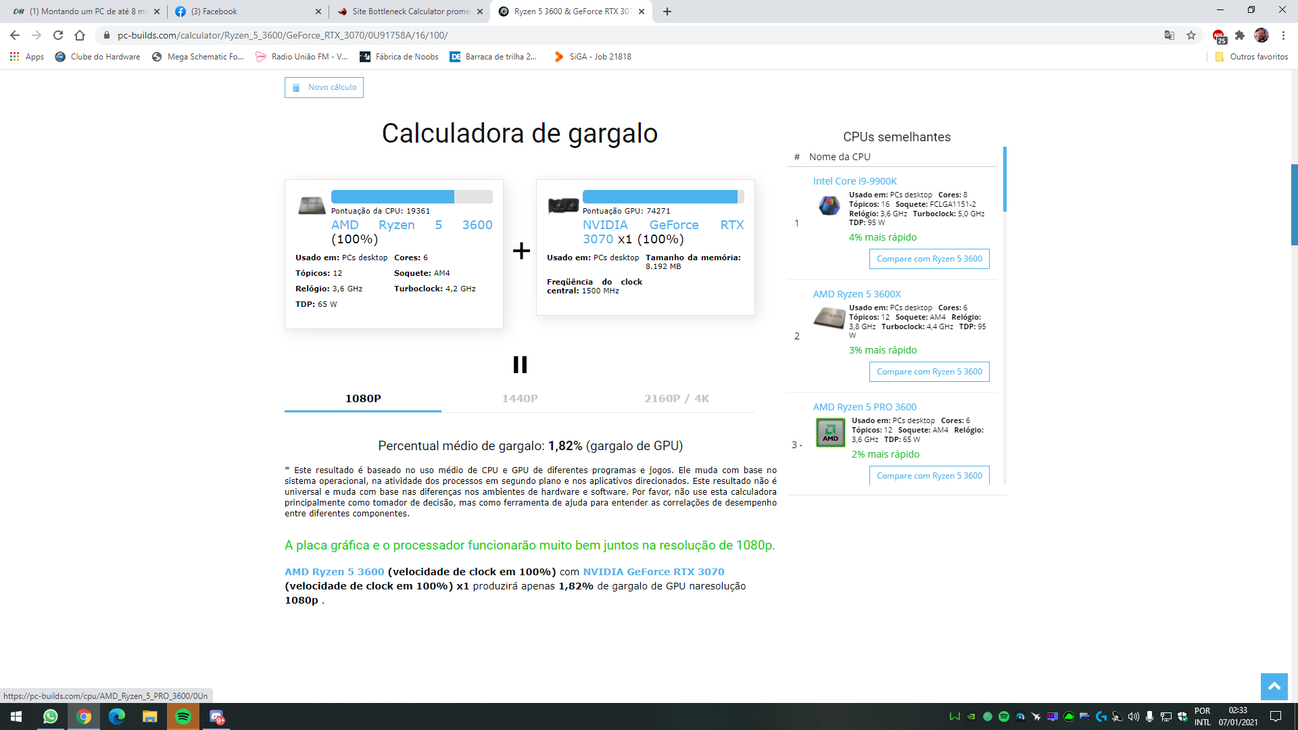The image size is (1298, 730).
Task: Select the 2160P / 4K resolution tab
Action: [677, 399]
